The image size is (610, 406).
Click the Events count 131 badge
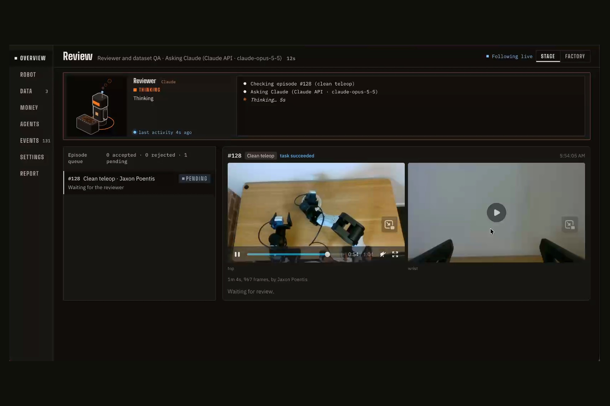click(x=46, y=141)
